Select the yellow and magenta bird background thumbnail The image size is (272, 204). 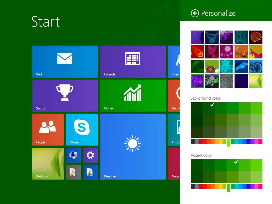256,52
